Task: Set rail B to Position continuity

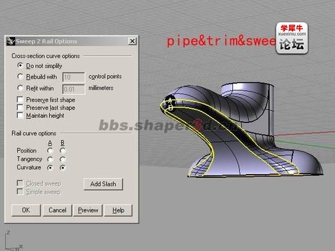Action: (x=63, y=151)
